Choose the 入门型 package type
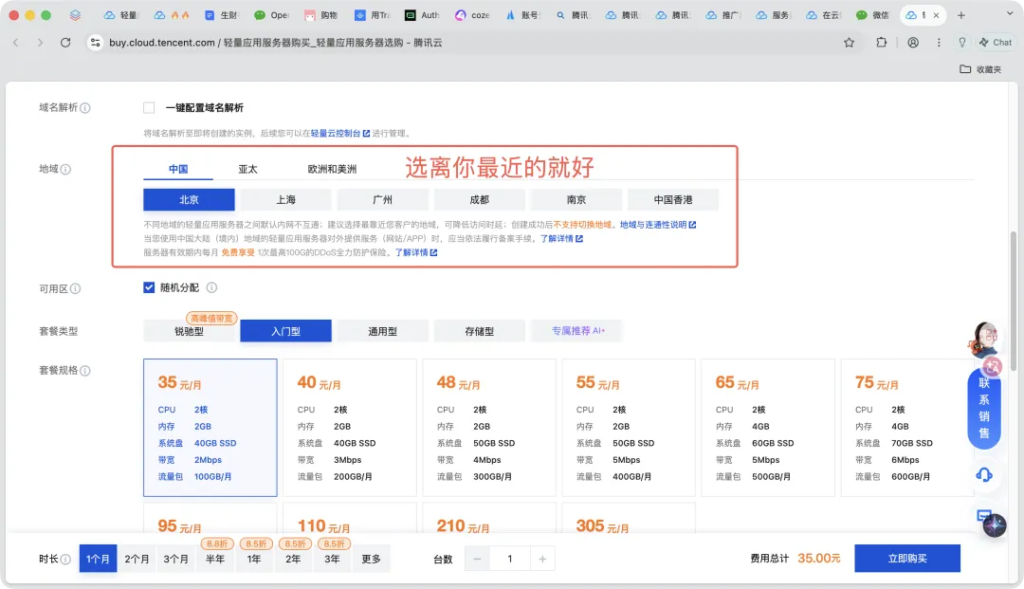The width and height of the screenshot is (1024, 589). [286, 331]
